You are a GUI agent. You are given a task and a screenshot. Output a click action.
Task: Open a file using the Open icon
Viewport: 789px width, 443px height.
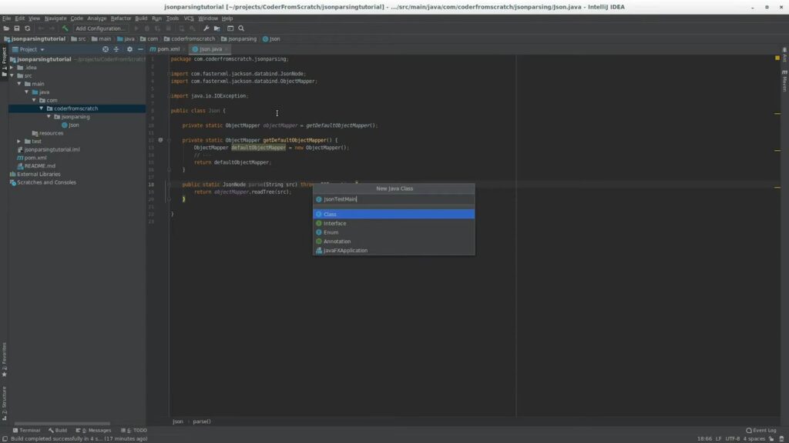coord(6,28)
